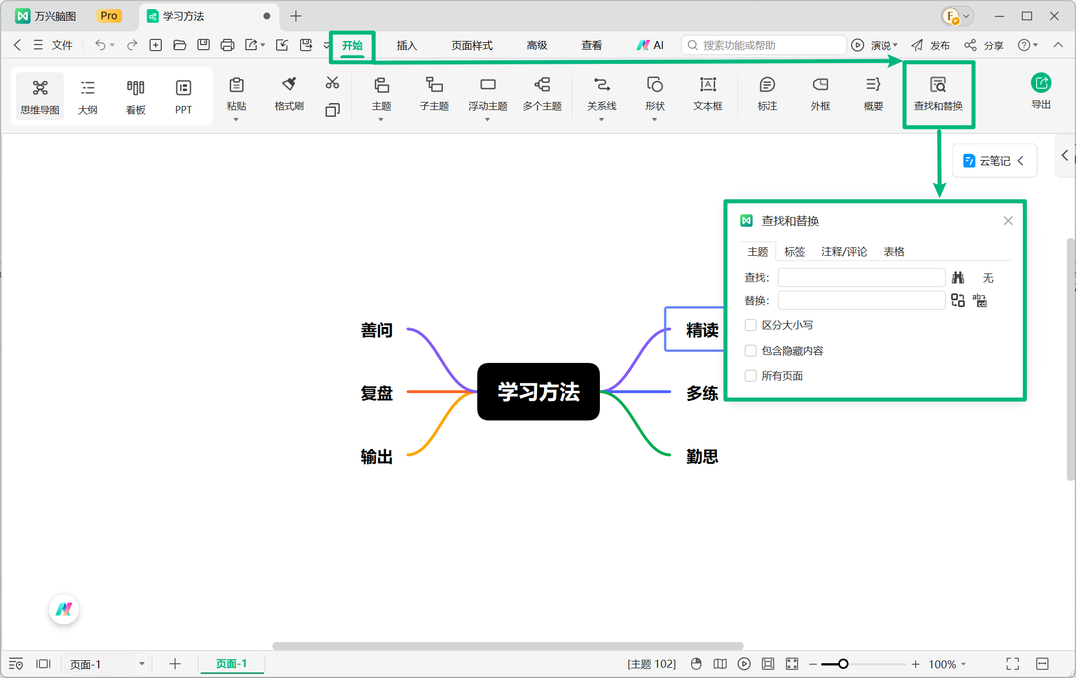1076x678 pixels.
Task: Expand the 主题 dropdown arrow
Action: tap(381, 120)
